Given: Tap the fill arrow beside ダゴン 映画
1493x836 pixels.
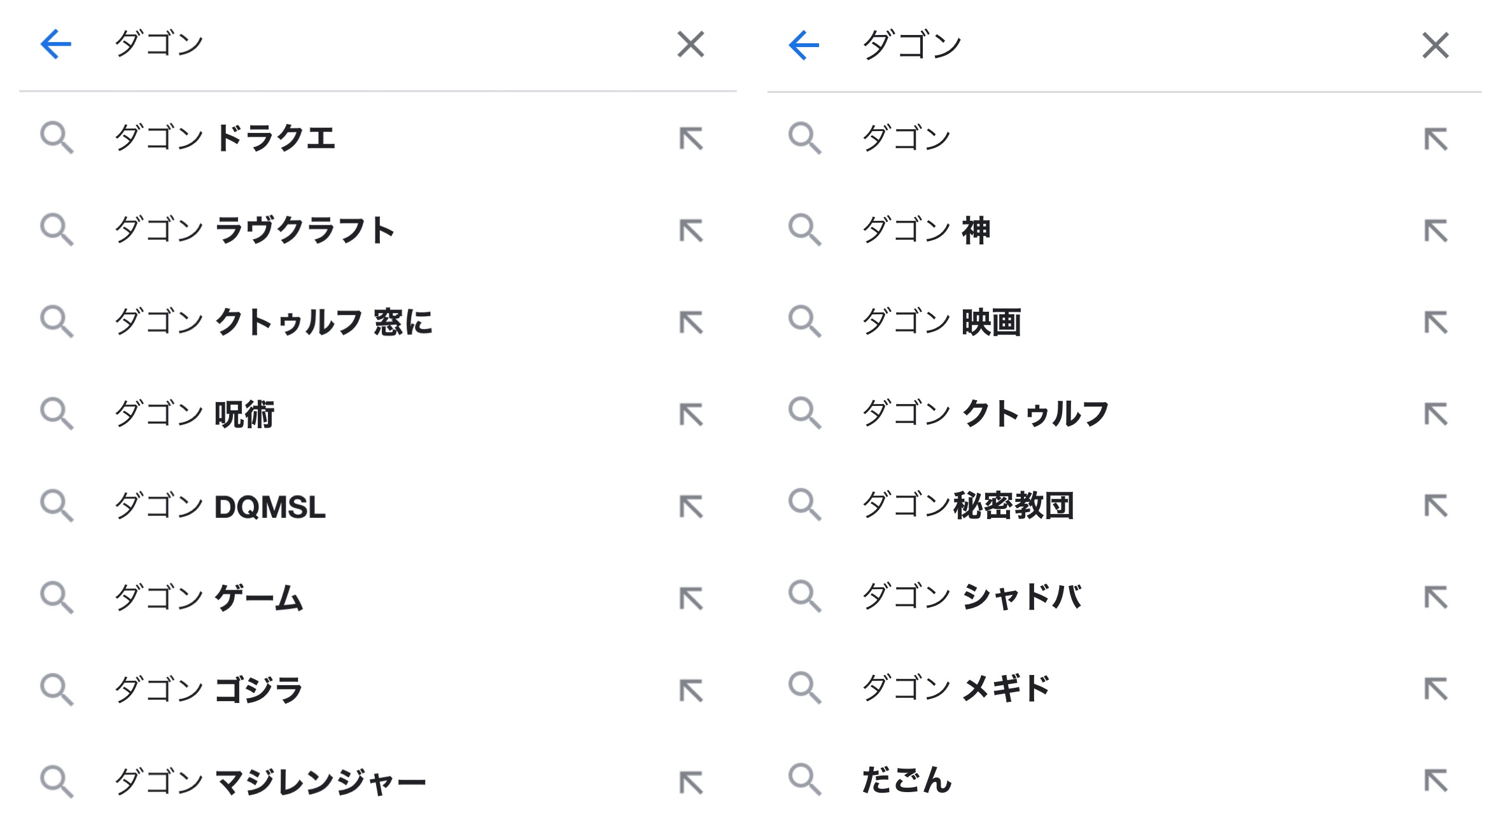Looking at the screenshot, I should pyautogui.click(x=1436, y=323).
